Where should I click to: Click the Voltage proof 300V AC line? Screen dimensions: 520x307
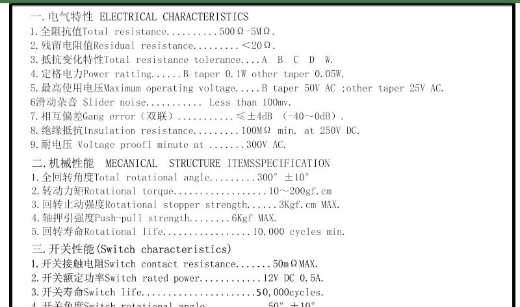(158, 145)
